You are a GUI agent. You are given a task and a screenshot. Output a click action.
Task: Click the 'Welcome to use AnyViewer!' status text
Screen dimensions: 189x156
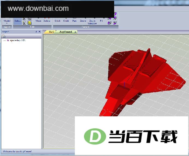pyautogui.click(x=17, y=151)
